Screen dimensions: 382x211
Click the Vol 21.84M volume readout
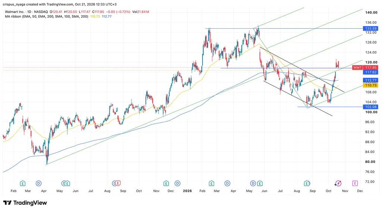pos(141,12)
